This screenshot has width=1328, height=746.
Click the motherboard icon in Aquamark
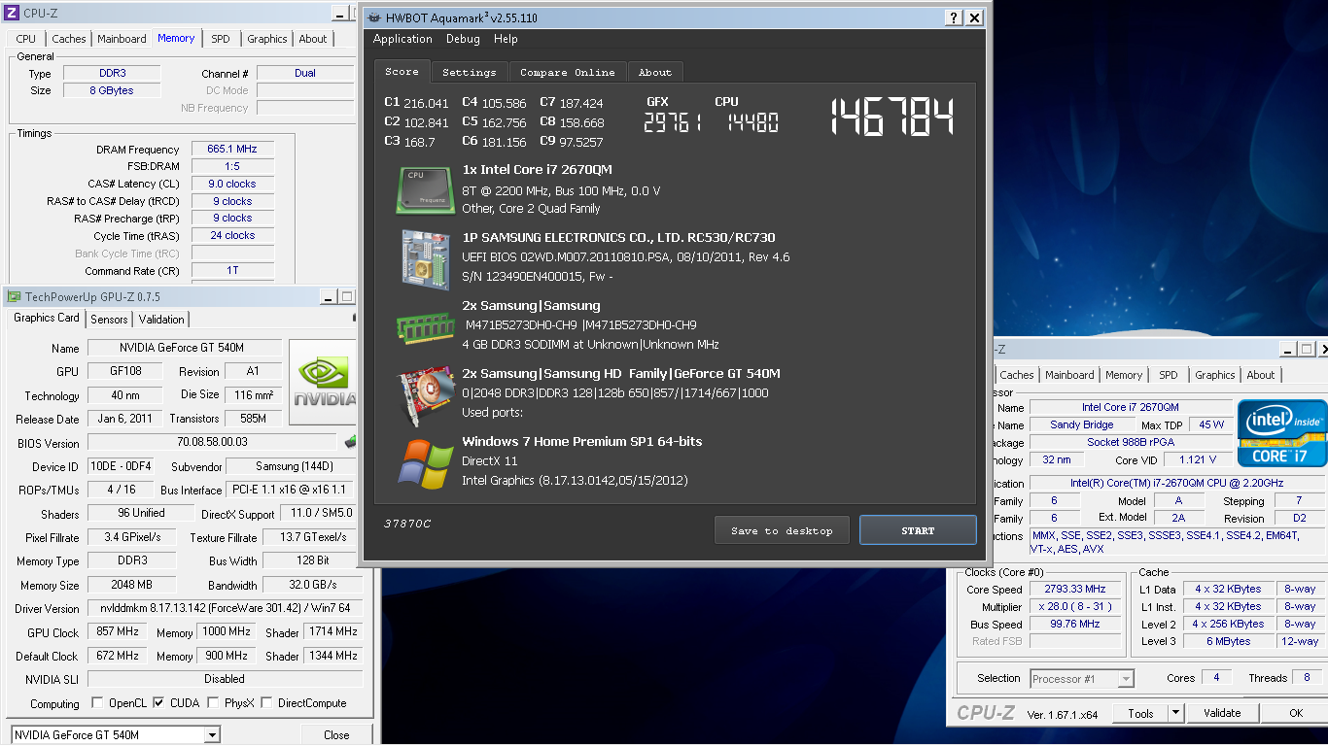coord(425,257)
